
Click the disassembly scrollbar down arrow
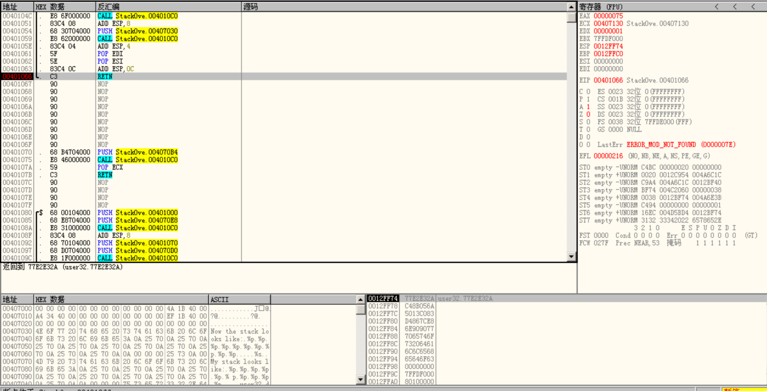[x=571, y=257]
